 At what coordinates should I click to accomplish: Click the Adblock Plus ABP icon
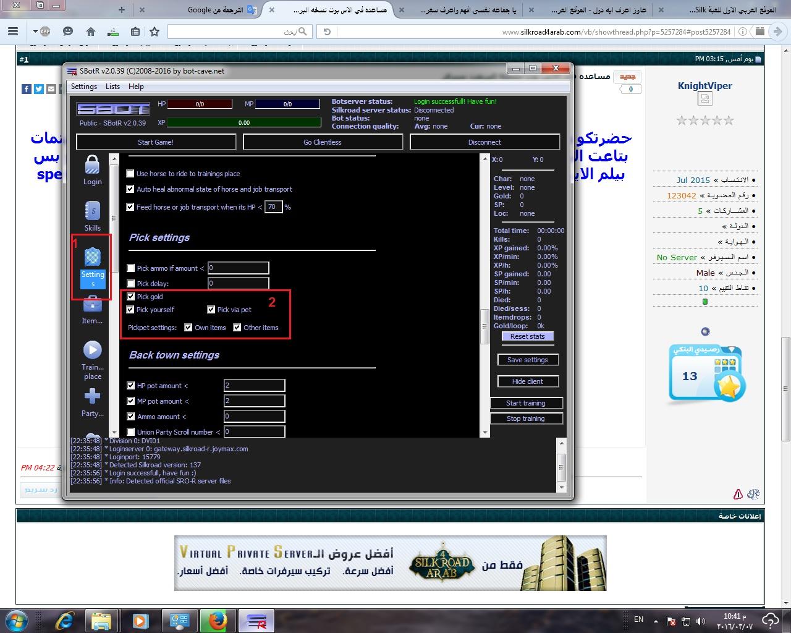pos(44,32)
